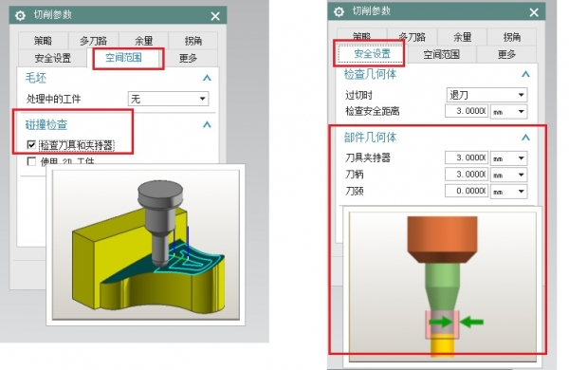
Task: Select 安全设置 tab in right dialog
Action: coord(373,54)
